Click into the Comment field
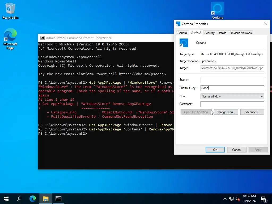The image size is (272, 204). click(x=232, y=104)
